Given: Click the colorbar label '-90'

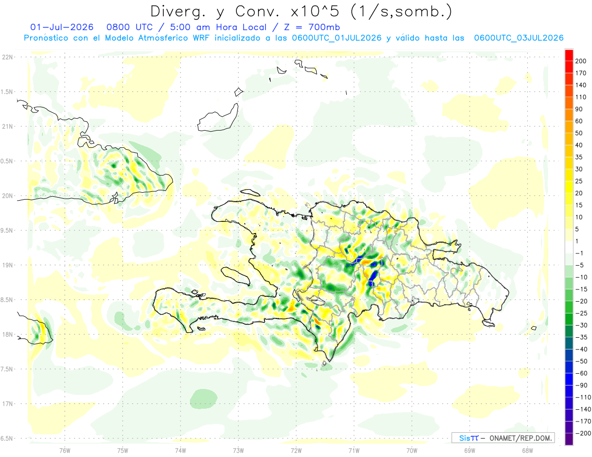Looking at the screenshot, I should [x=581, y=385].
